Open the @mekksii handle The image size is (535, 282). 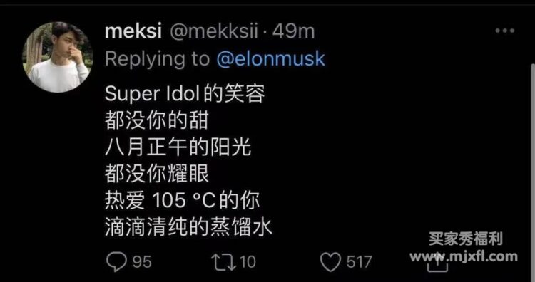click(x=213, y=31)
